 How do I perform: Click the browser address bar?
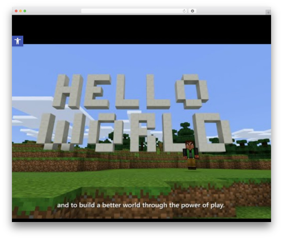pyautogui.click(x=134, y=11)
